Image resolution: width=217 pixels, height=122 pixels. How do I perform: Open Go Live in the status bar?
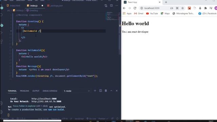[91, 119]
